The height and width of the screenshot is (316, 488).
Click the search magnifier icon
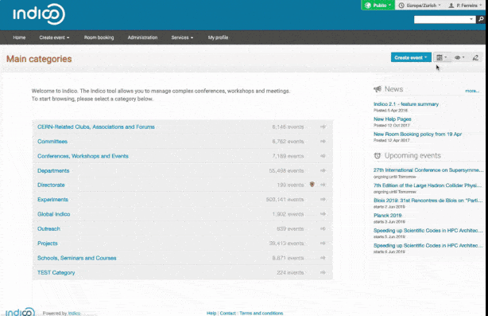point(481,19)
